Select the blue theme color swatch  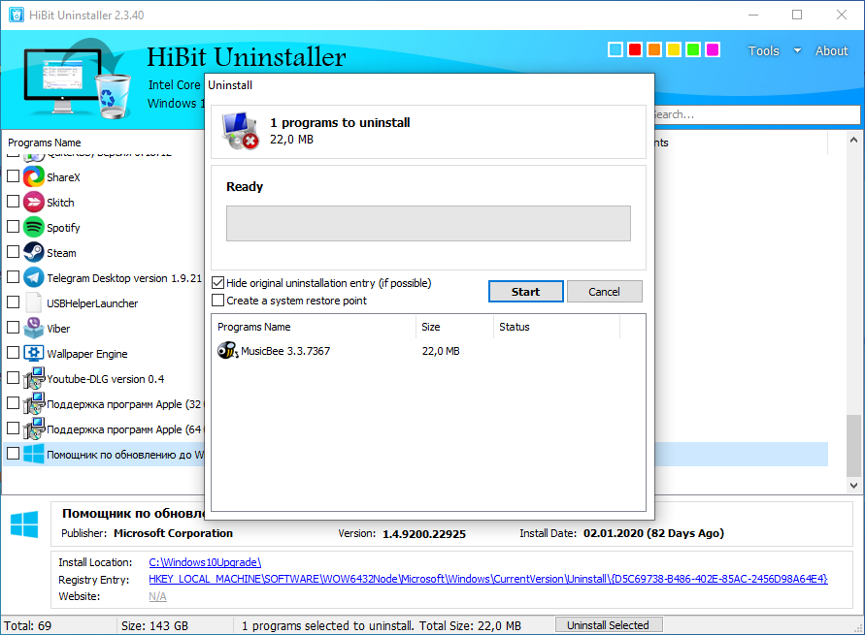pos(615,49)
